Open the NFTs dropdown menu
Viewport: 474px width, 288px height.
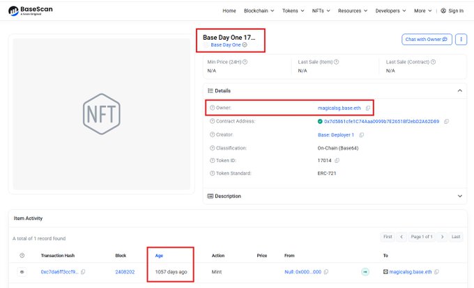tap(321, 10)
